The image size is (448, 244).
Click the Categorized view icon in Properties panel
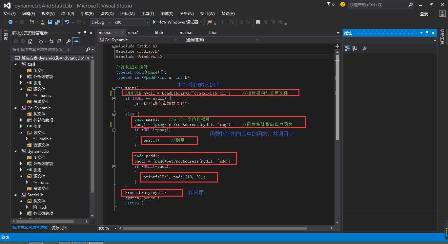click(347, 49)
